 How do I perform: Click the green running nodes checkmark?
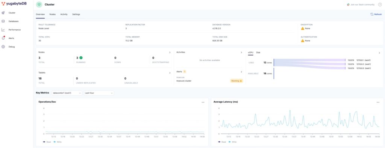click(x=81, y=58)
